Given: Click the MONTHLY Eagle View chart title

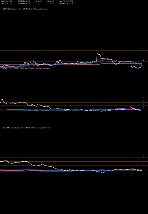Looking at the screenshot, I should coord(27,128).
